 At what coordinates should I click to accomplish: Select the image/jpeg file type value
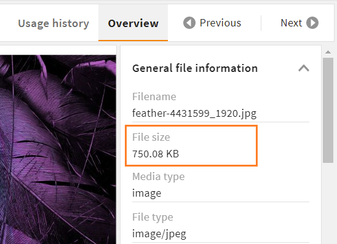click(x=159, y=234)
